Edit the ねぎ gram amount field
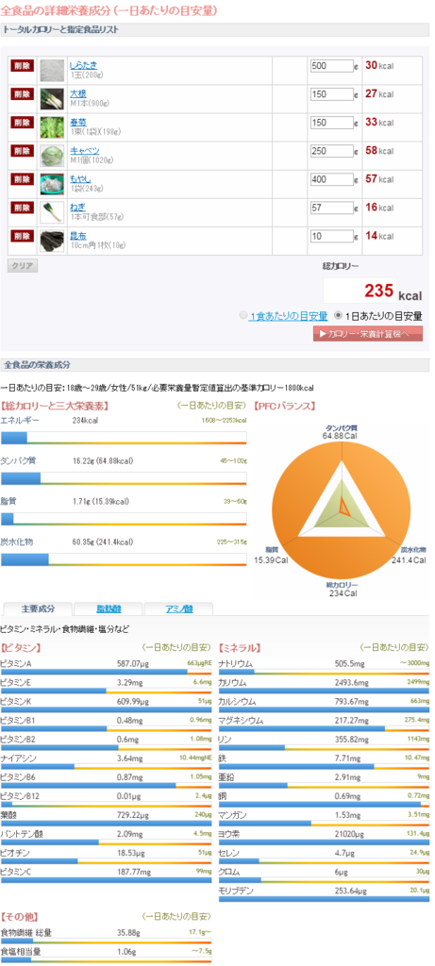 pos(331,208)
